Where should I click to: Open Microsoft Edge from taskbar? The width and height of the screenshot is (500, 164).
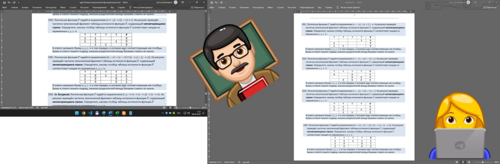104,113
